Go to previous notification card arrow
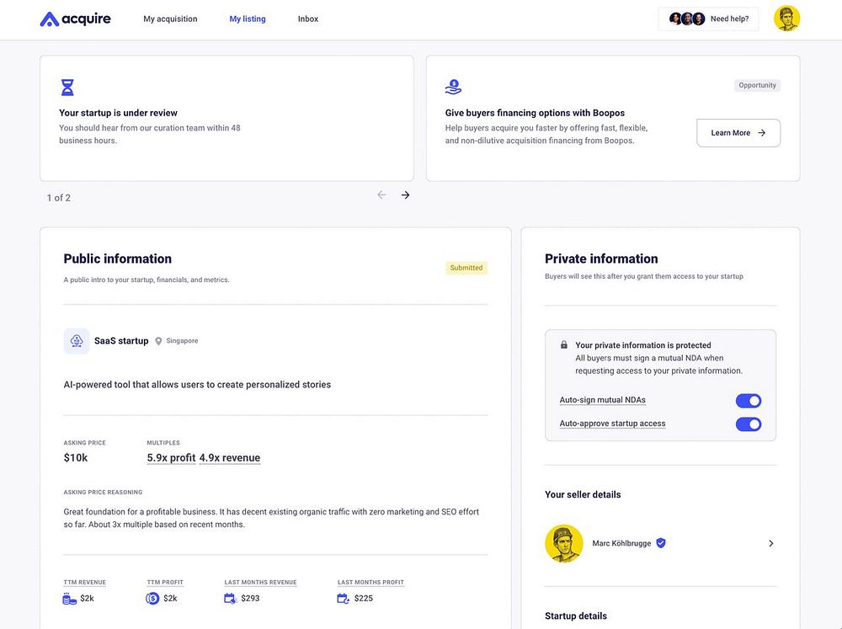The image size is (842, 629). [381, 195]
